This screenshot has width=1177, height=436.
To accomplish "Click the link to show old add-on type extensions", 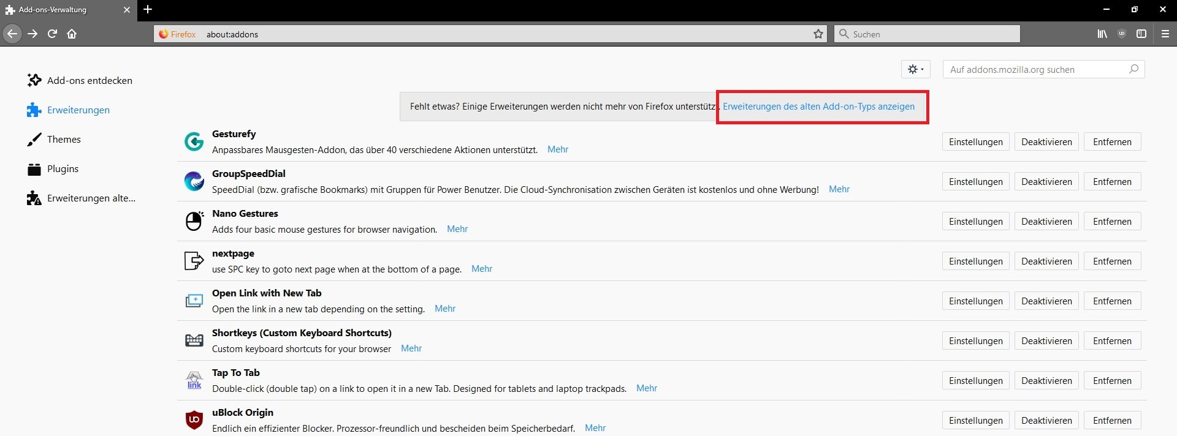I will coord(818,107).
